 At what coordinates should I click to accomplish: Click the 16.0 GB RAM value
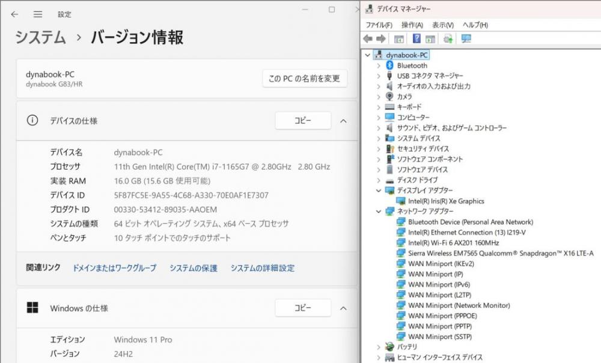[x=162, y=181]
